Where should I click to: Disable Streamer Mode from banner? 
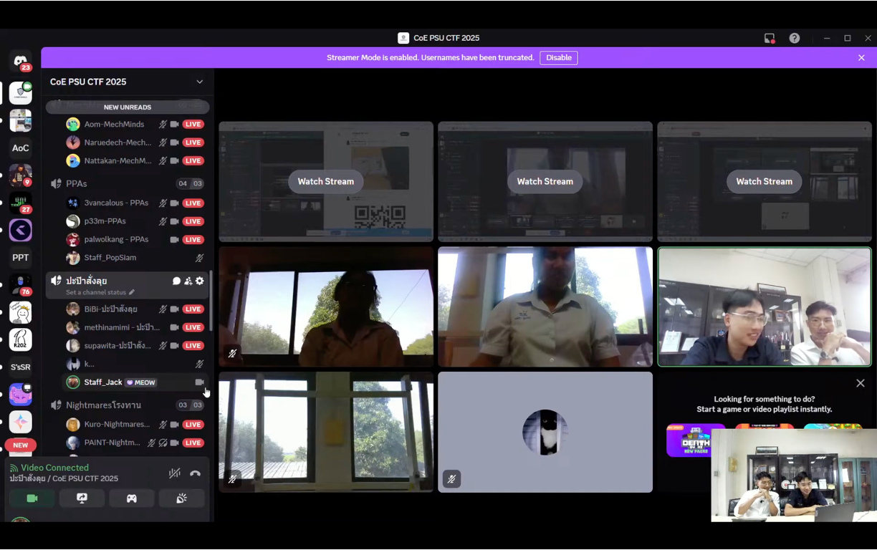coord(558,57)
